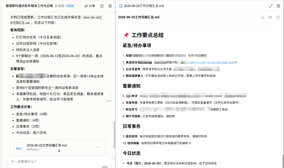Click bullet 紧急/待办事项（4项）
This screenshot has height=168, width=284.
point(32,114)
